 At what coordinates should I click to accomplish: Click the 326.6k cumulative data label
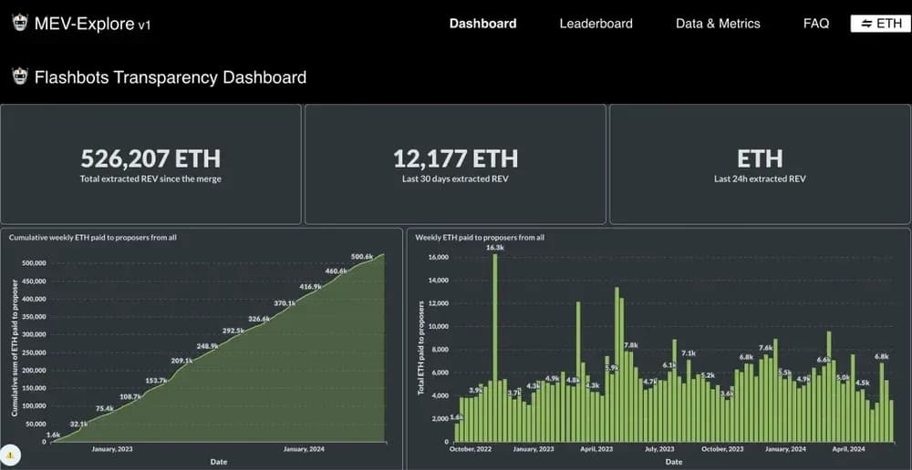tap(259, 319)
